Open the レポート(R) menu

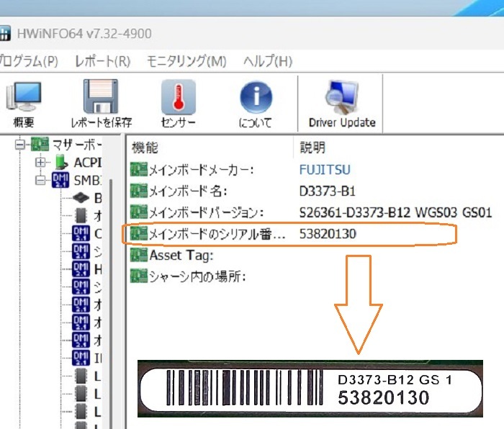(103, 61)
